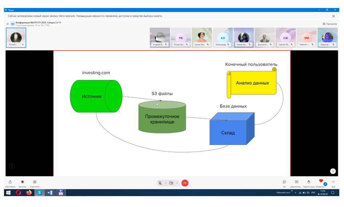End the call with red button
Viewport: 344px width, 207px height.
185,183
